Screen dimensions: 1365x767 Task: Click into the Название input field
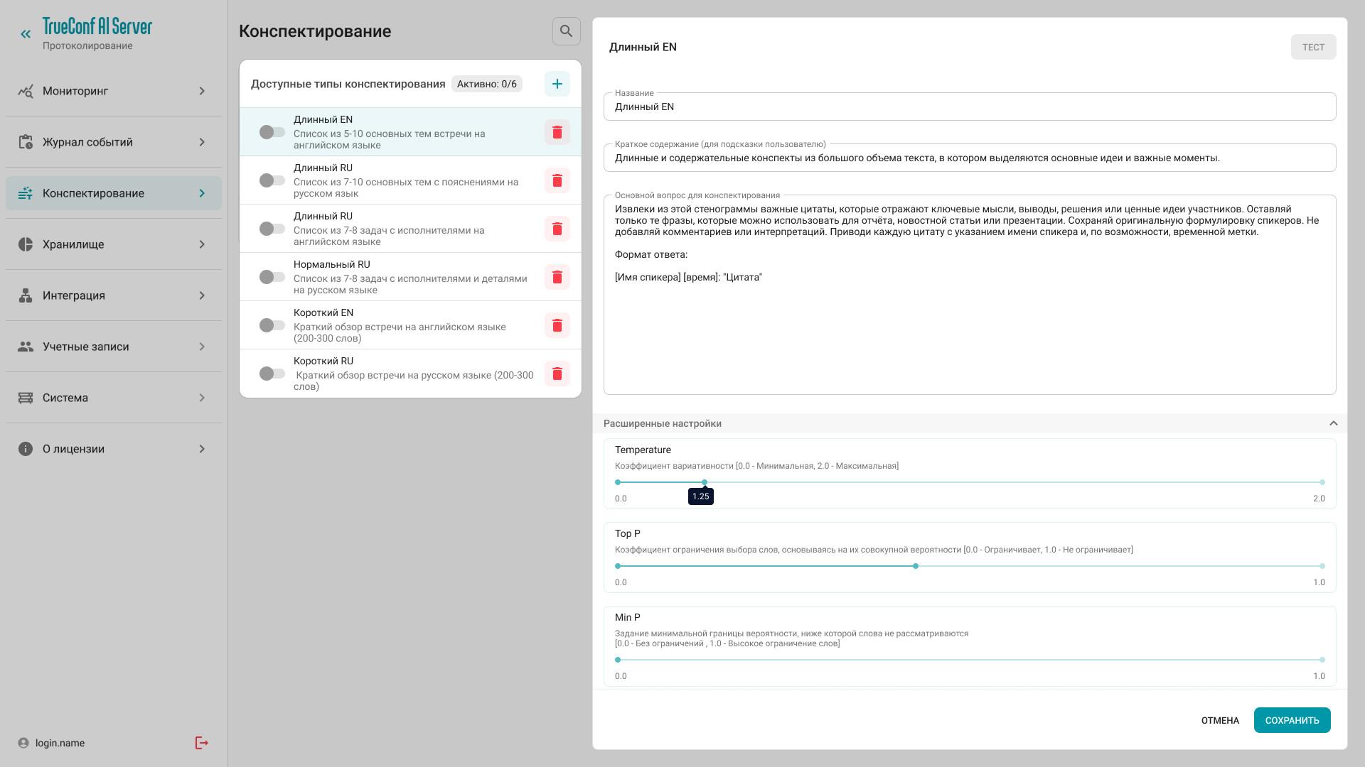969,107
